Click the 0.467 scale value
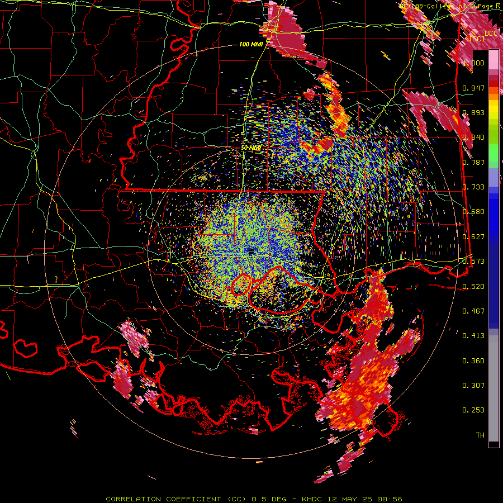The width and height of the screenshot is (503, 503). (x=473, y=311)
